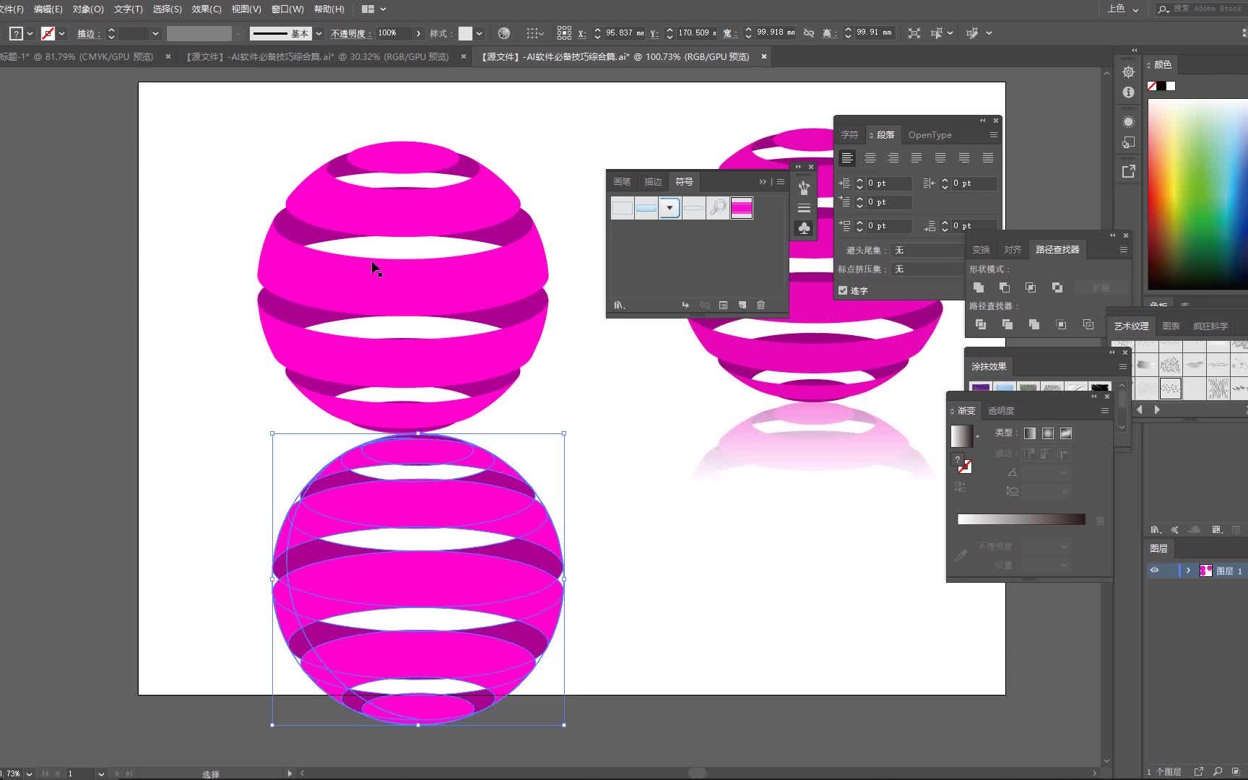Viewport: 1248px width, 780px height.
Task: Click the search icon in layers panel footer
Action: point(1218,771)
